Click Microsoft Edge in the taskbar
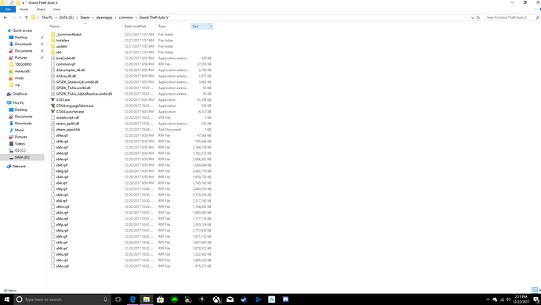541x305 pixels. [133, 300]
